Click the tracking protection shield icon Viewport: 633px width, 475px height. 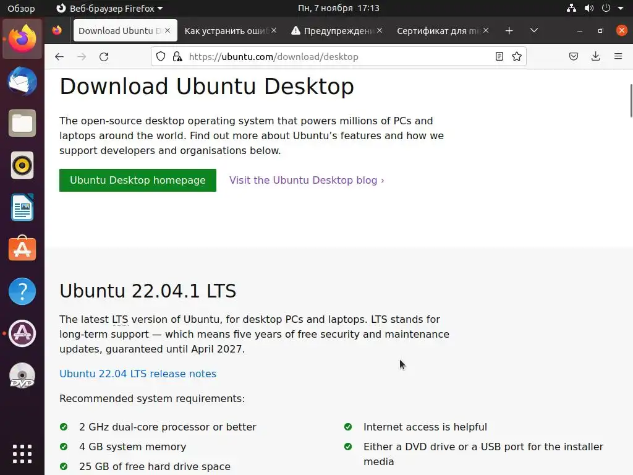click(161, 57)
